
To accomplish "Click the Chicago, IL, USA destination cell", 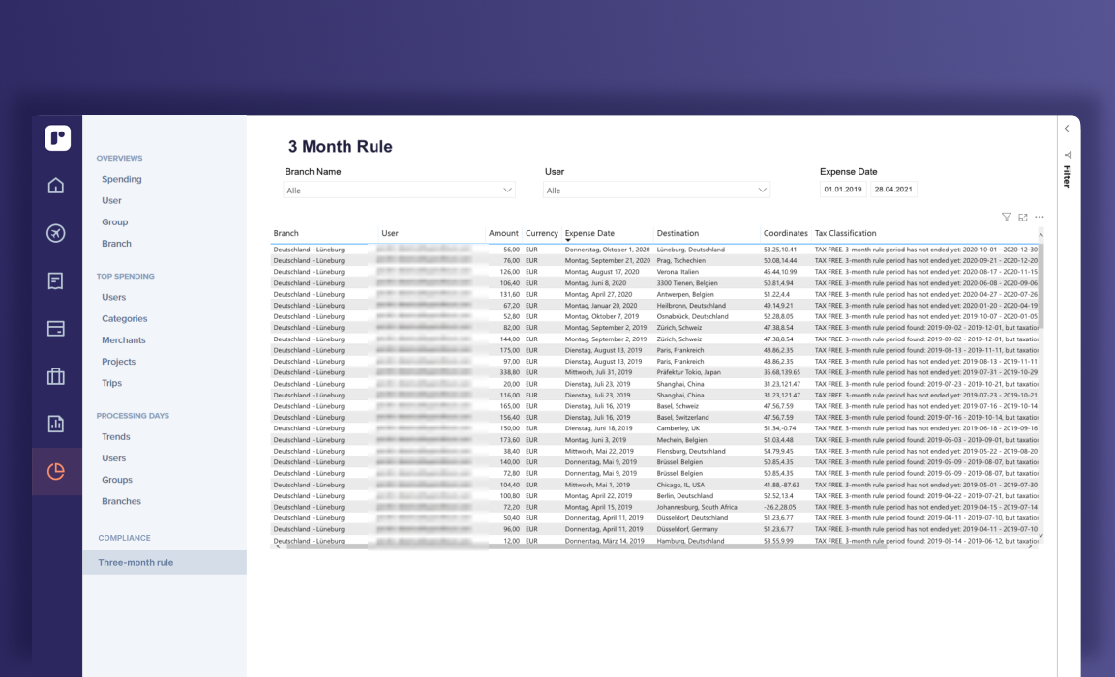I will point(680,485).
